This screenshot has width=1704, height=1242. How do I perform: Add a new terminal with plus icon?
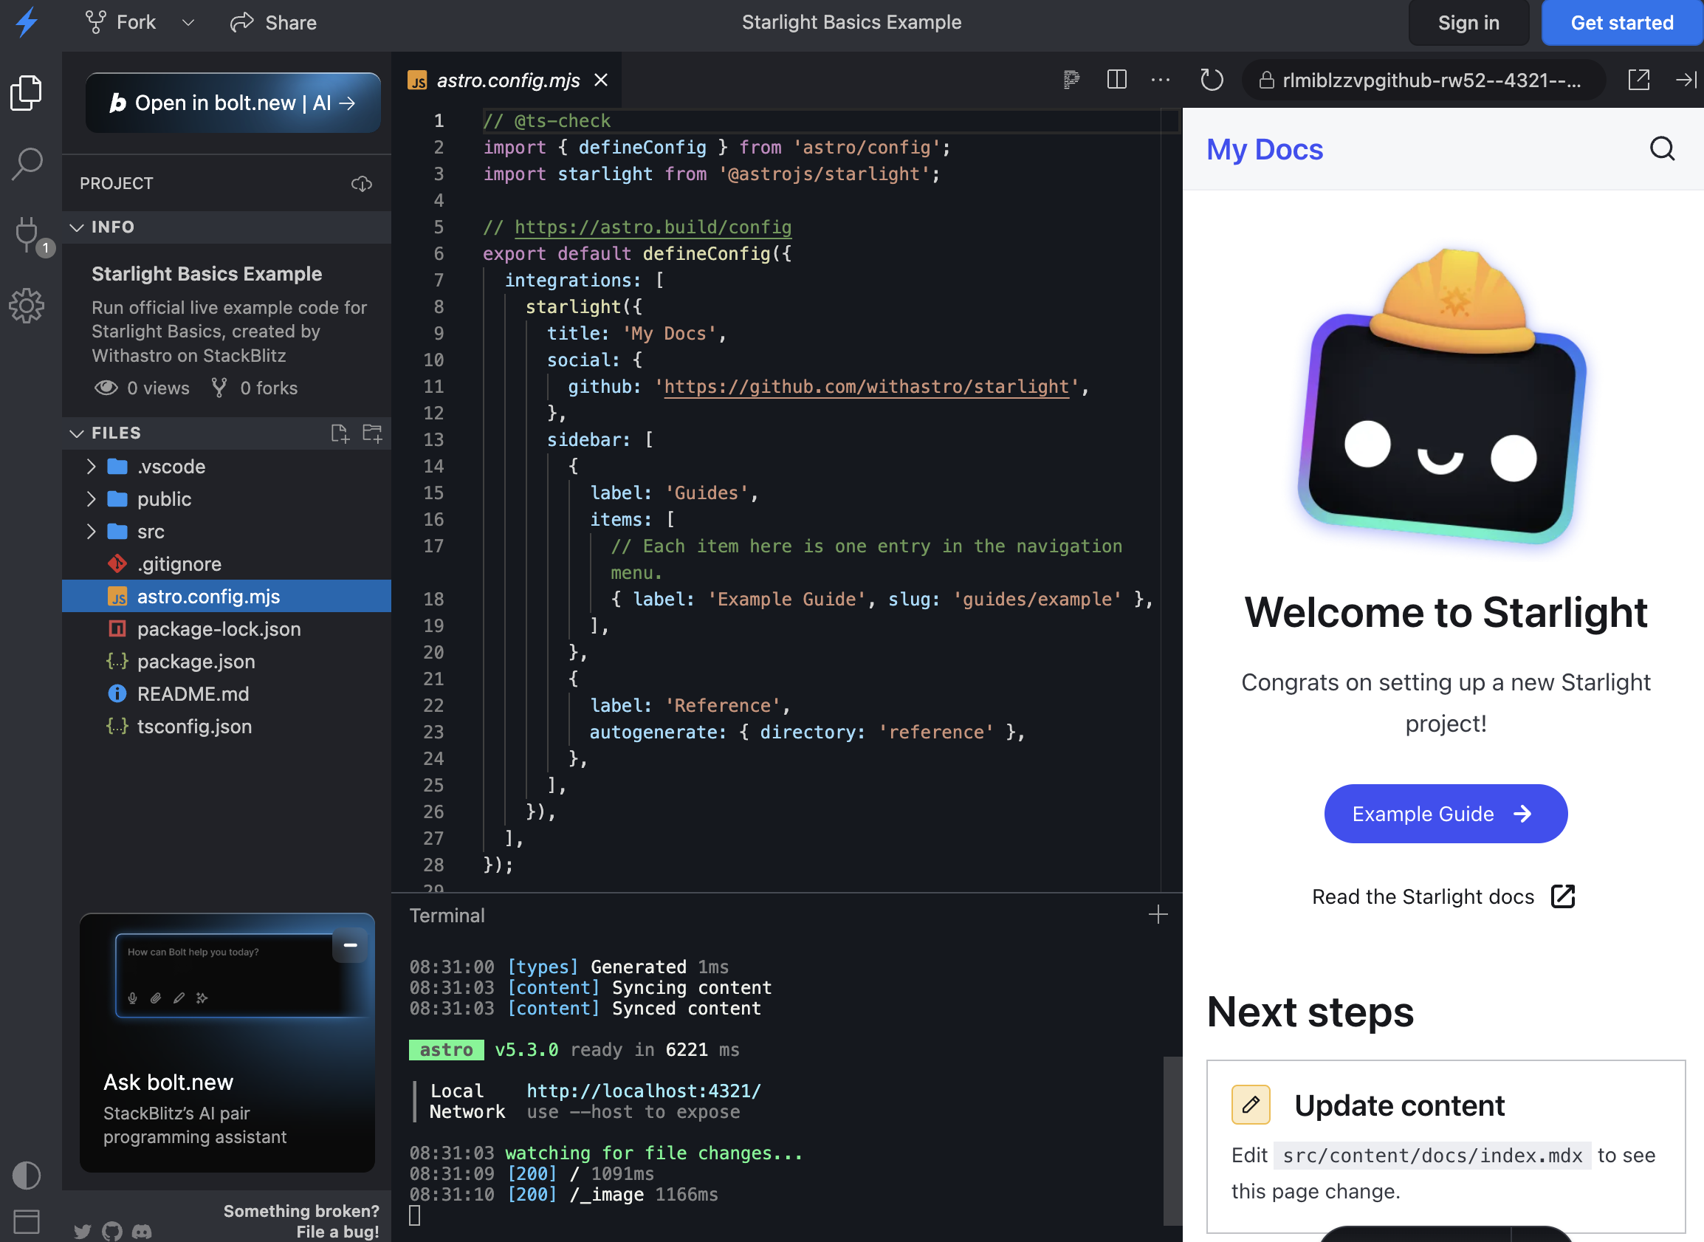[x=1158, y=915]
